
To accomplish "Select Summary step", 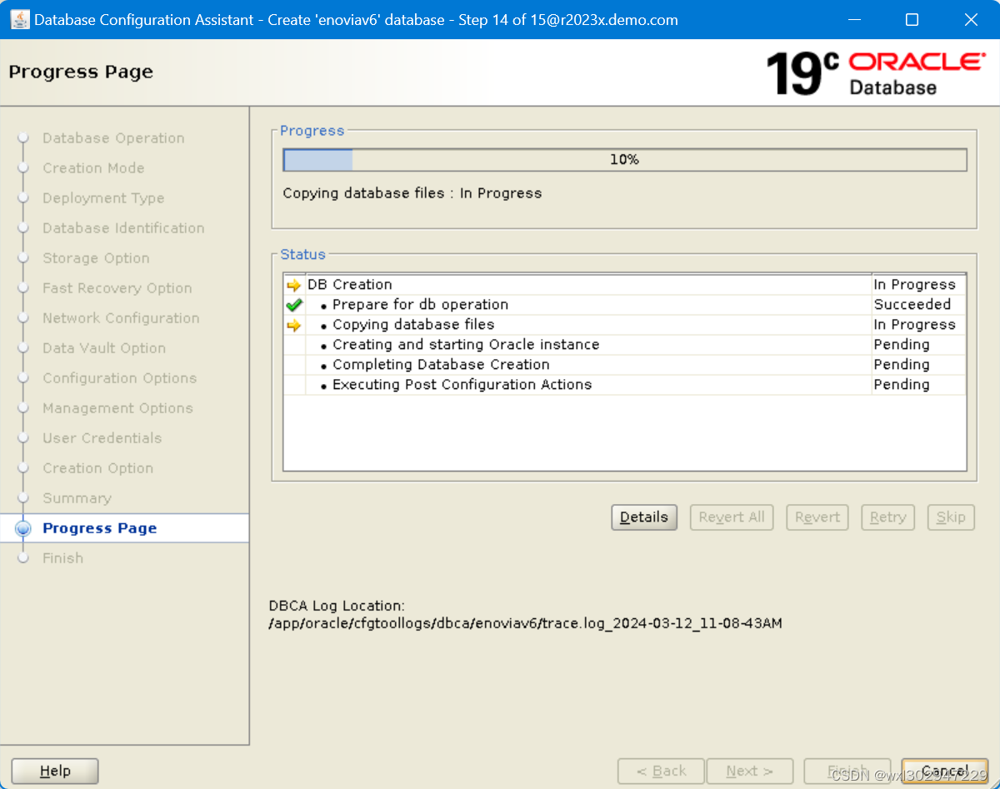I will coord(77,498).
